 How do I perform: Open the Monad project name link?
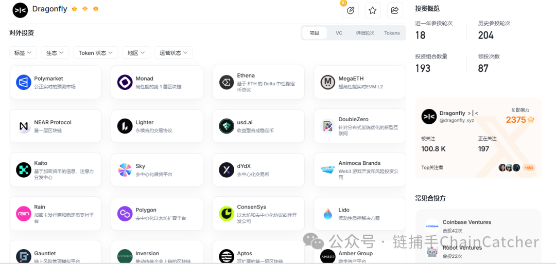pos(144,79)
